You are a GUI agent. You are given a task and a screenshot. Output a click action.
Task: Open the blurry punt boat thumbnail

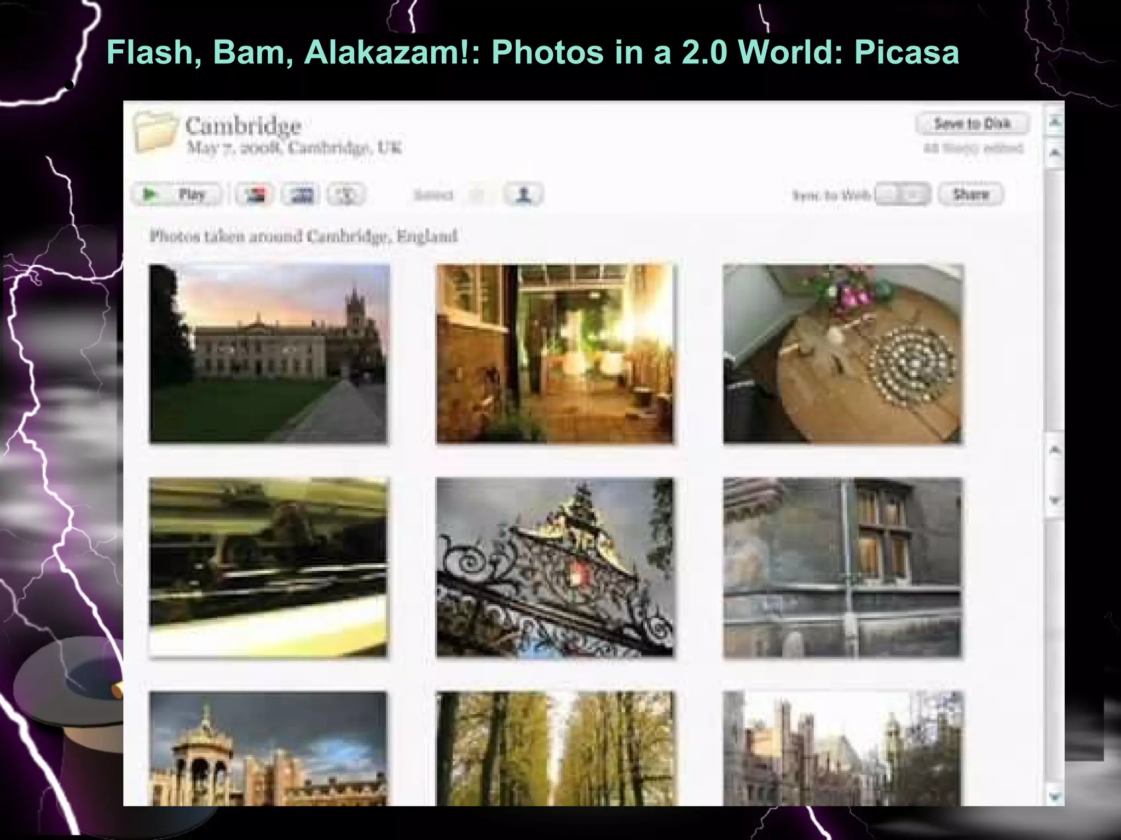pos(269,567)
